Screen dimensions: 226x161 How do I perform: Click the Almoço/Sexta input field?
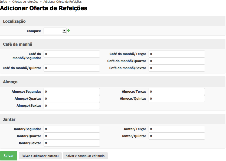71,105
